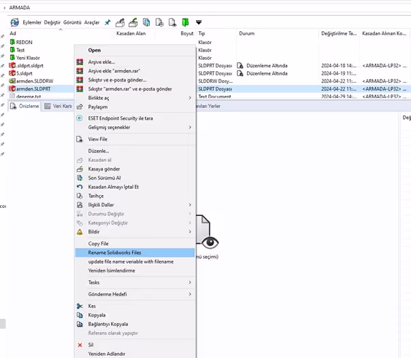Open the Değiştir menu
The height and width of the screenshot is (358, 411).
[x=52, y=22]
